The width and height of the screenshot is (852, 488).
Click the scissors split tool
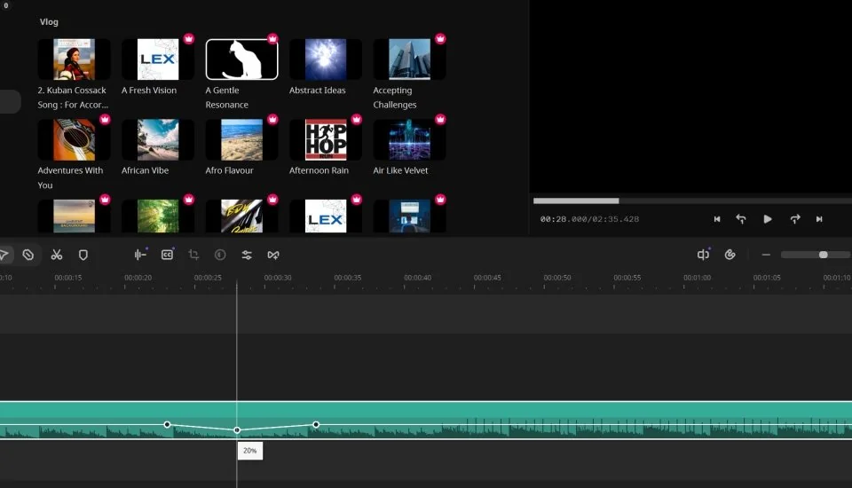[57, 255]
